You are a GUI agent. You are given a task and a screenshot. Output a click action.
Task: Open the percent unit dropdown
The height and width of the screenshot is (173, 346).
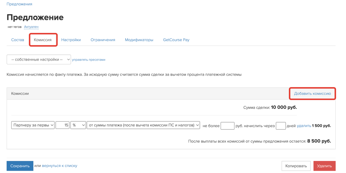coord(78,125)
